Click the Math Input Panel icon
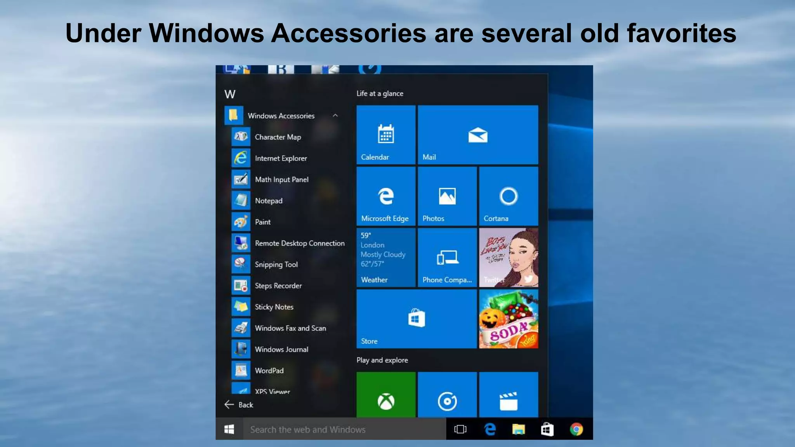This screenshot has width=795, height=447. click(x=241, y=179)
